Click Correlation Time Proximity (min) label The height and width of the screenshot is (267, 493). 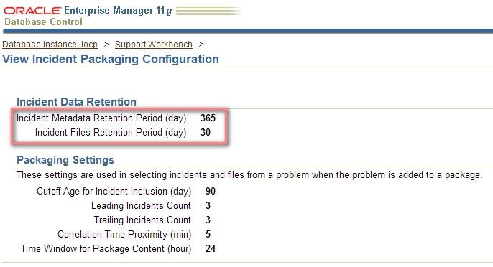click(x=124, y=234)
